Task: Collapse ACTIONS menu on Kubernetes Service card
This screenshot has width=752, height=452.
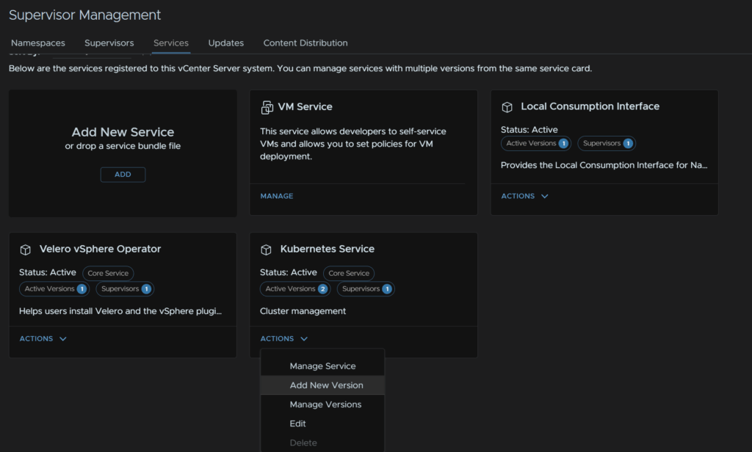Action: 284,338
